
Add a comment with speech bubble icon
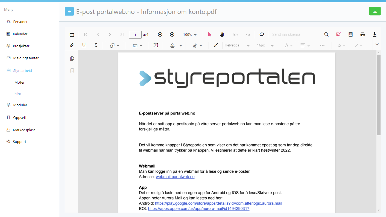point(262,34)
